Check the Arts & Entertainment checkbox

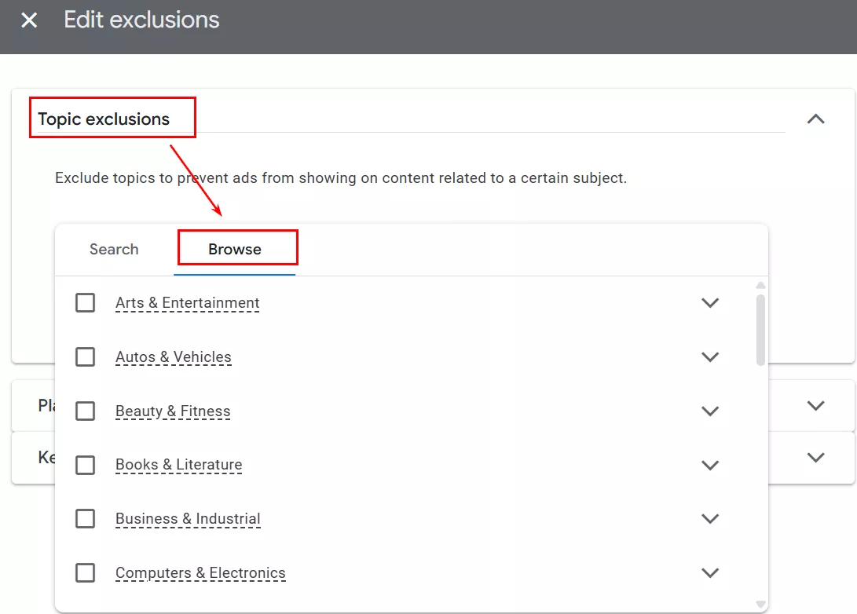point(85,303)
